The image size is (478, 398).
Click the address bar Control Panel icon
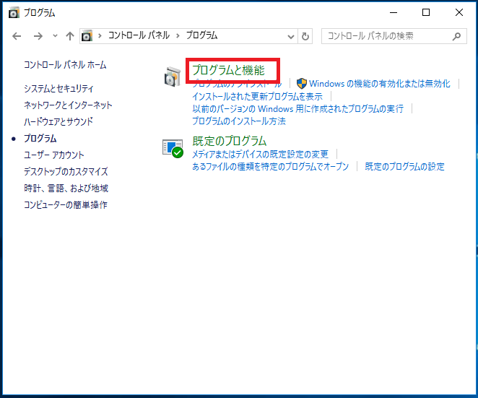(87, 36)
